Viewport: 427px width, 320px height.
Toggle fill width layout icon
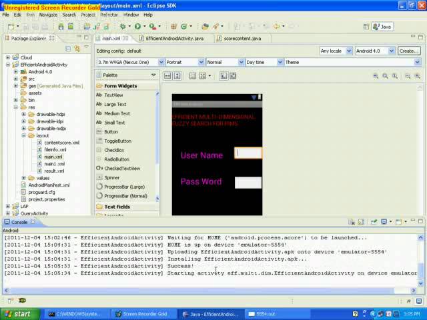(167, 76)
